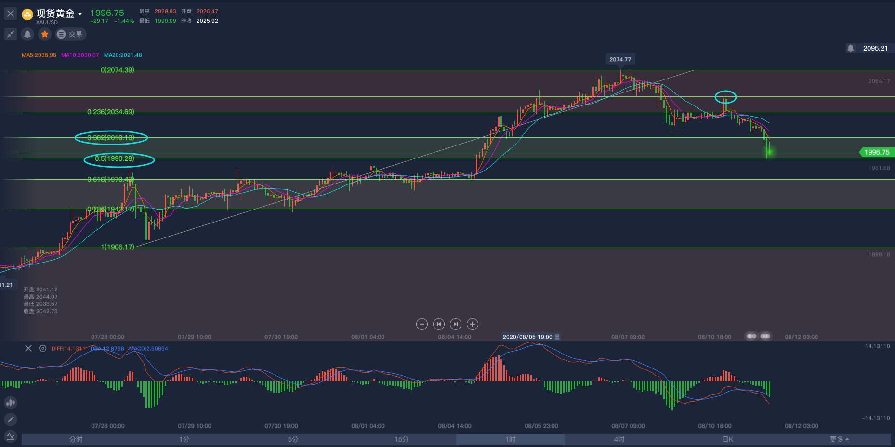This screenshot has height=447, width=895.
Task: Click the 2074.77 high price marker
Action: (x=620, y=59)
